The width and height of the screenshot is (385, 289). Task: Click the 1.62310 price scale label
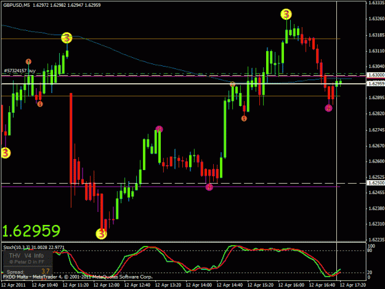376,224
